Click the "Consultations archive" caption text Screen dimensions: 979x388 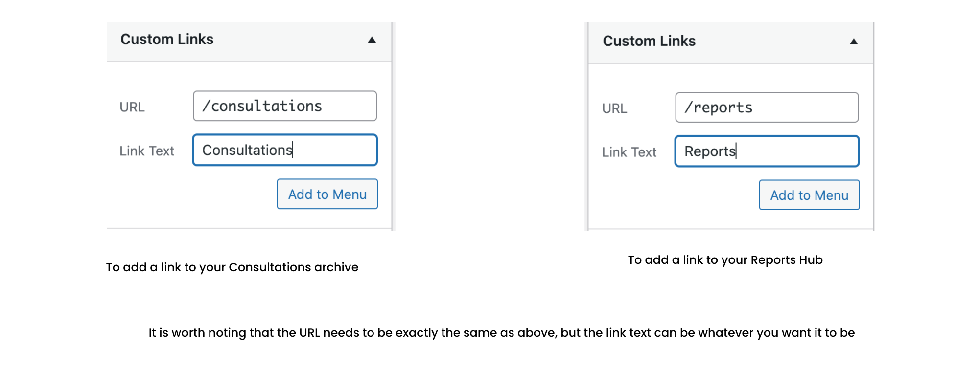(293, 267)
